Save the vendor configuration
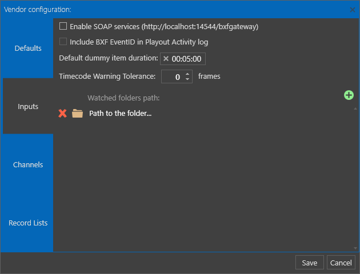The height and width of the screenshot is (274, 360). point(310,263)
